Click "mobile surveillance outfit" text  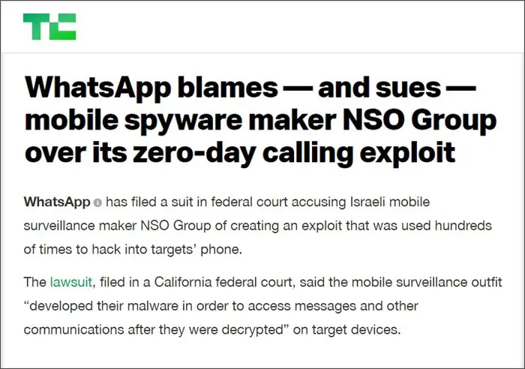click(427, 282)
